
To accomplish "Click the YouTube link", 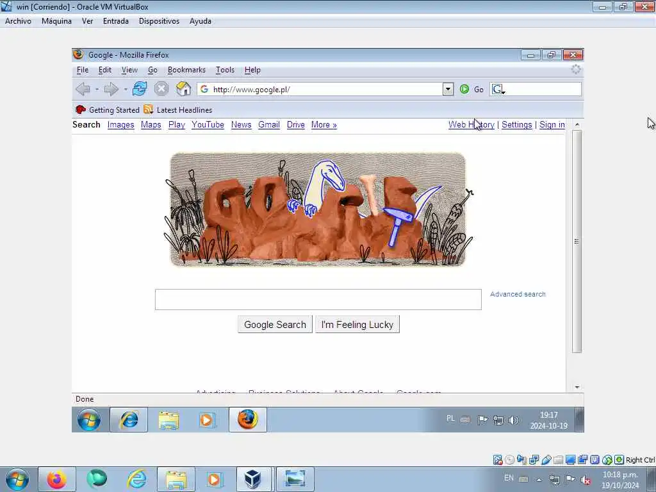I will pyautogui.click(x=208, y=125).
